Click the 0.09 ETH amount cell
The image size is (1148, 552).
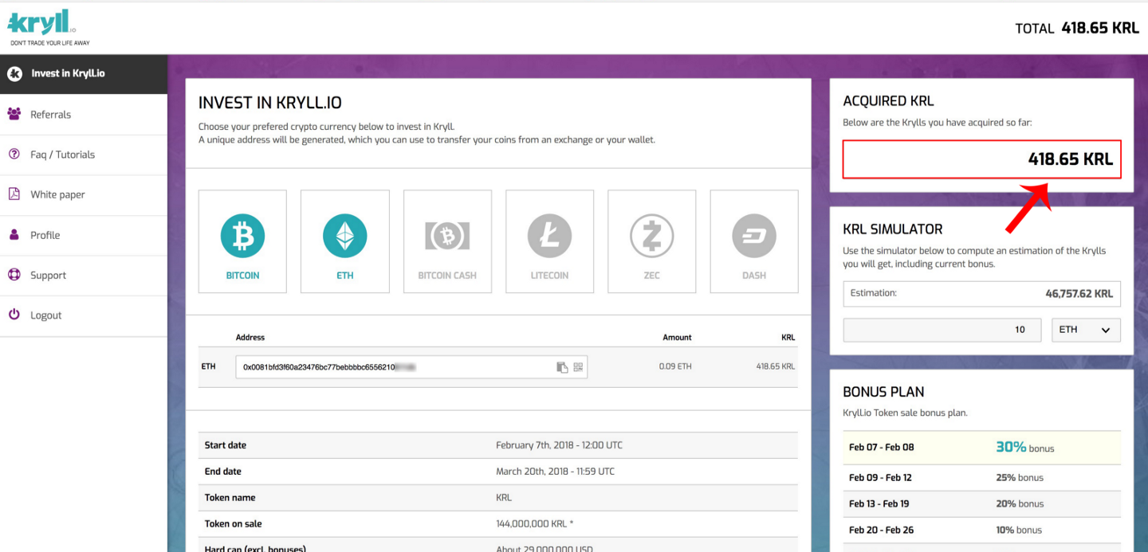tap(675, 366)
